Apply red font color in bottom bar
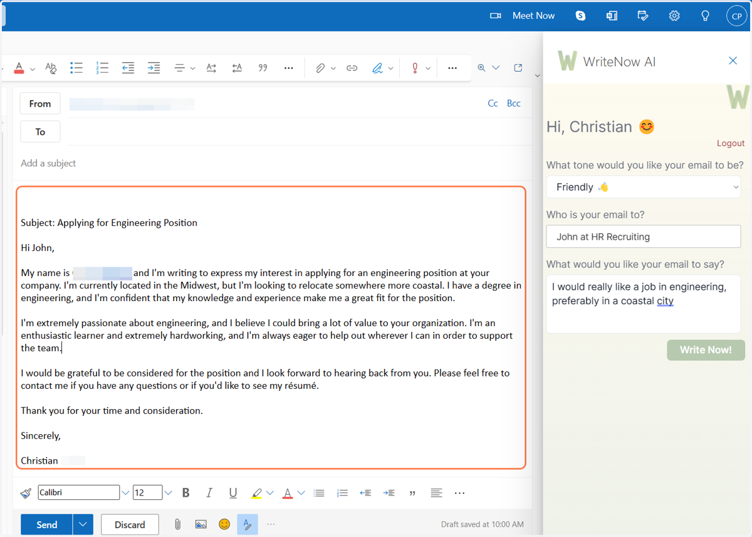 pos(288,493)
